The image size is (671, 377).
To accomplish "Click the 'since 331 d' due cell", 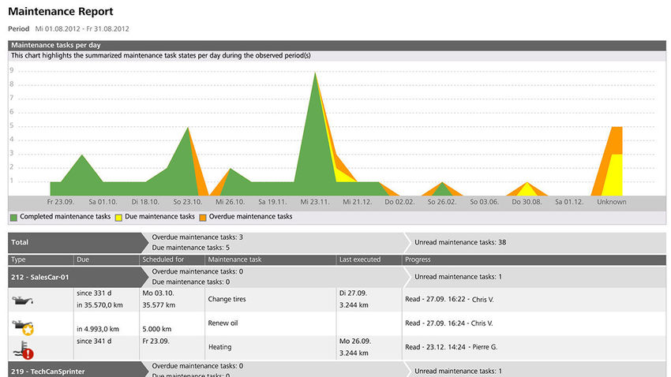I will [94, 293].
